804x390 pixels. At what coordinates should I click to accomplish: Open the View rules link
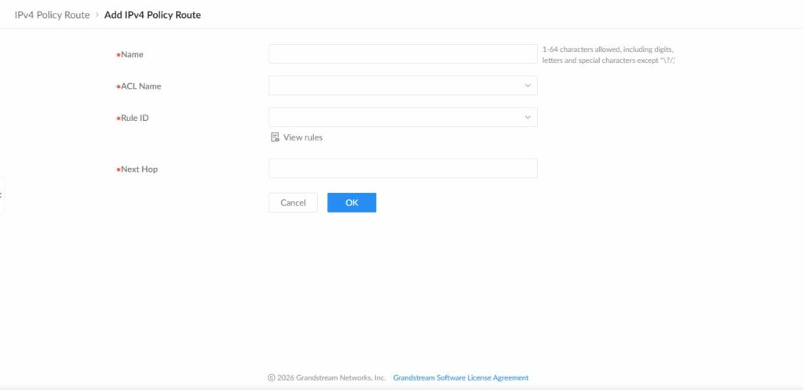[303, 137]
